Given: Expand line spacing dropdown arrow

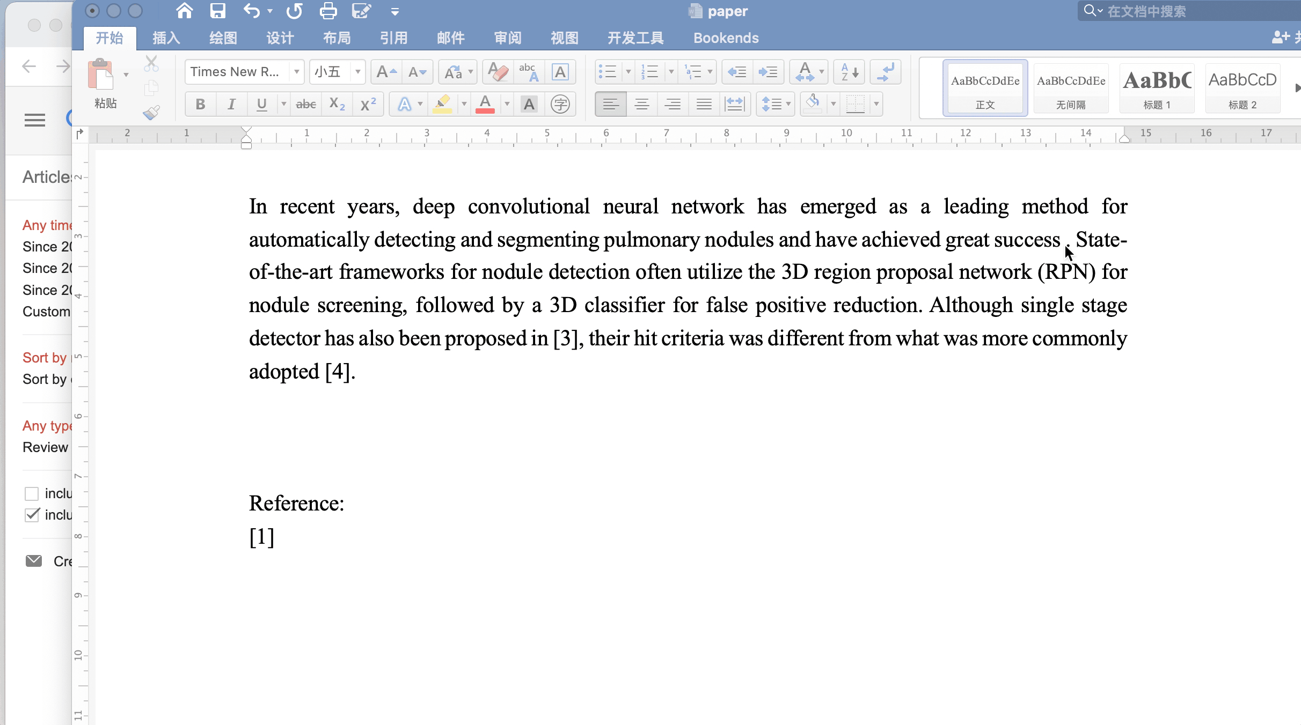Looking at the screenshot, I should click(x=788, y=104).
